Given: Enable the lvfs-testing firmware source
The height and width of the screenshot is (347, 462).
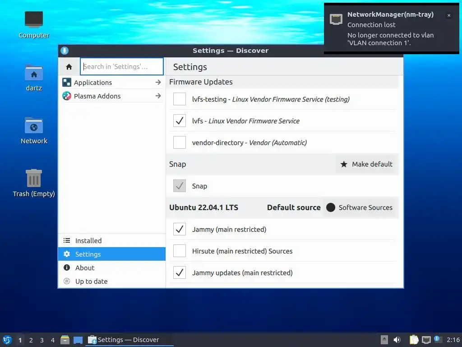Looking at the screenshot, I should (x=180, y=99).
